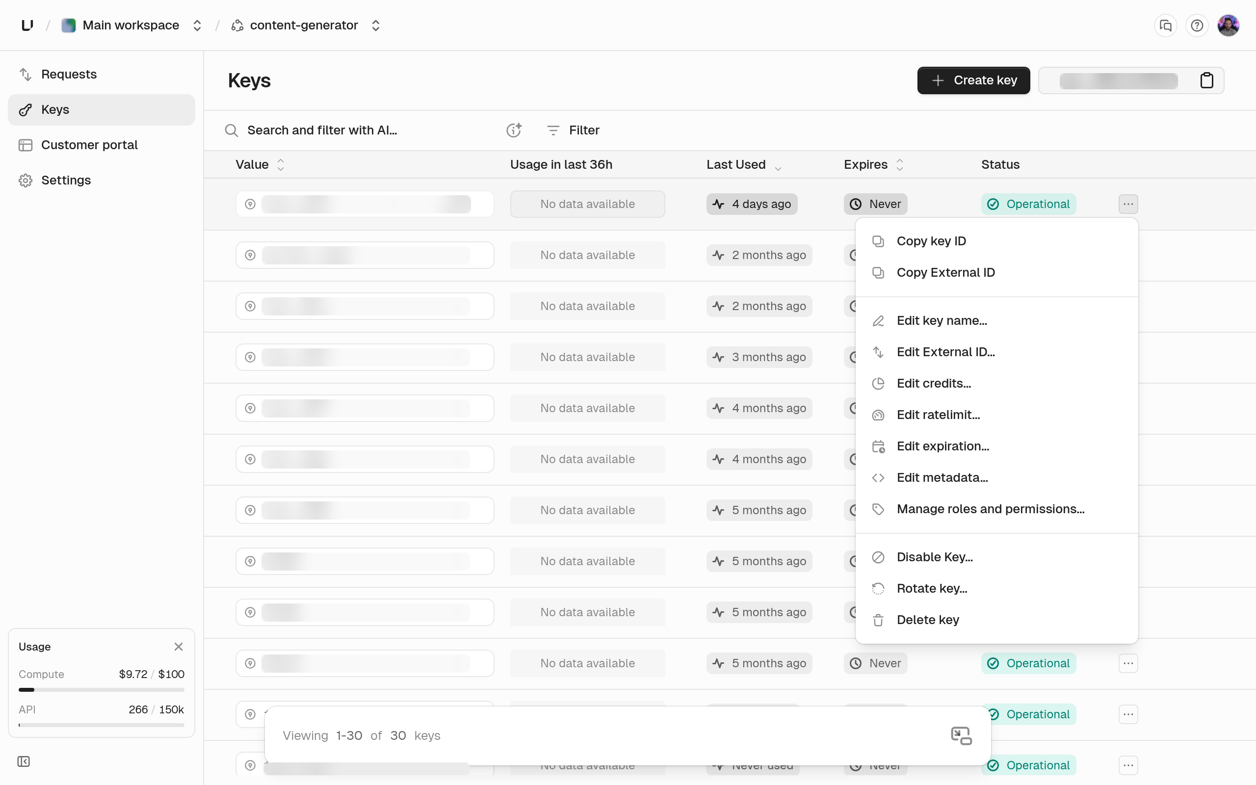Viewport: 1256px width, 785px height.
Task: Click the Compute usage progress bar
Action: 101,690
